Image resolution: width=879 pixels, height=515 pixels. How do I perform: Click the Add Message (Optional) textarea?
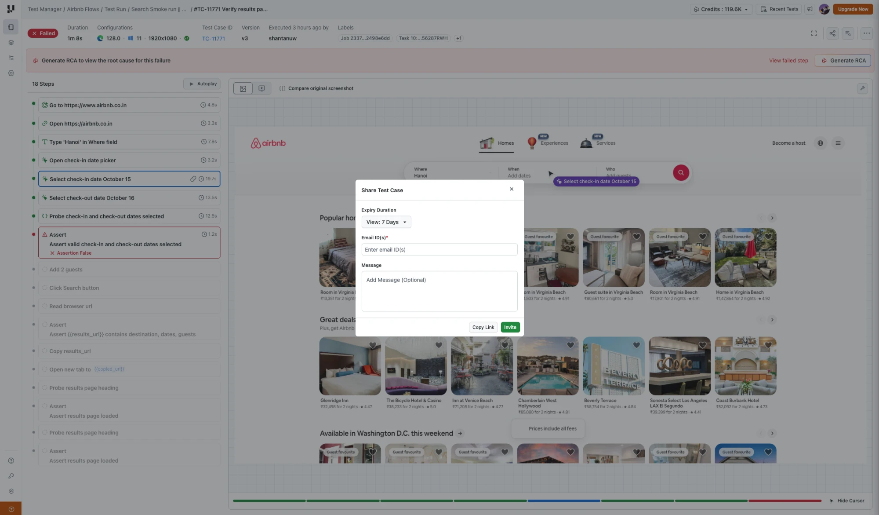tap(439, 291)
